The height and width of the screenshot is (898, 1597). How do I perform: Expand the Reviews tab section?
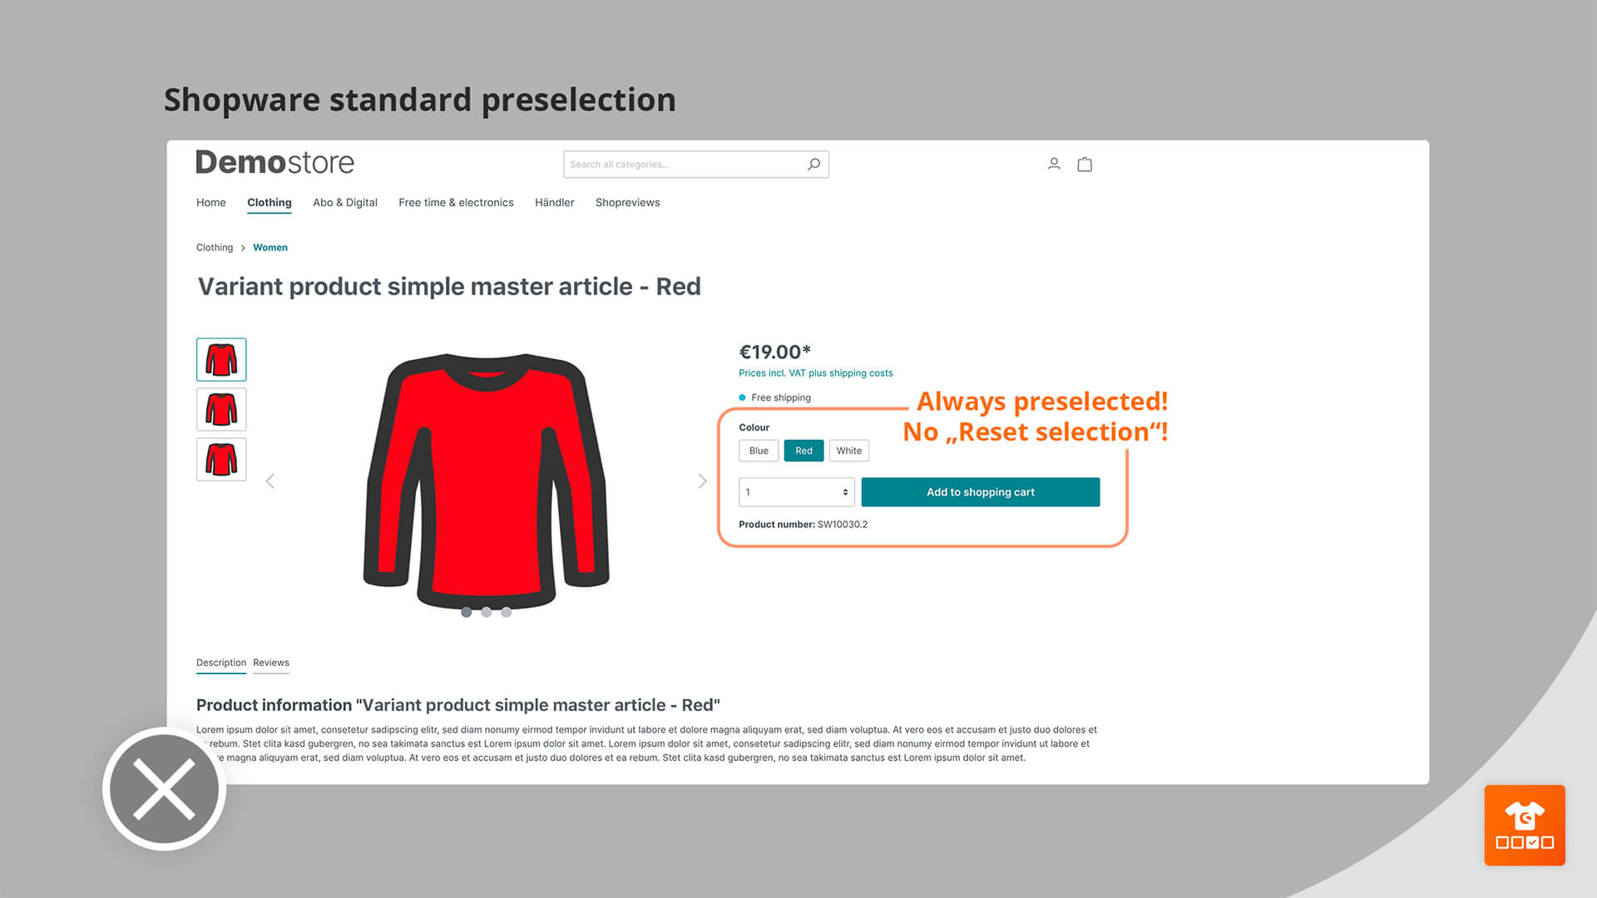tap(271, 662)
